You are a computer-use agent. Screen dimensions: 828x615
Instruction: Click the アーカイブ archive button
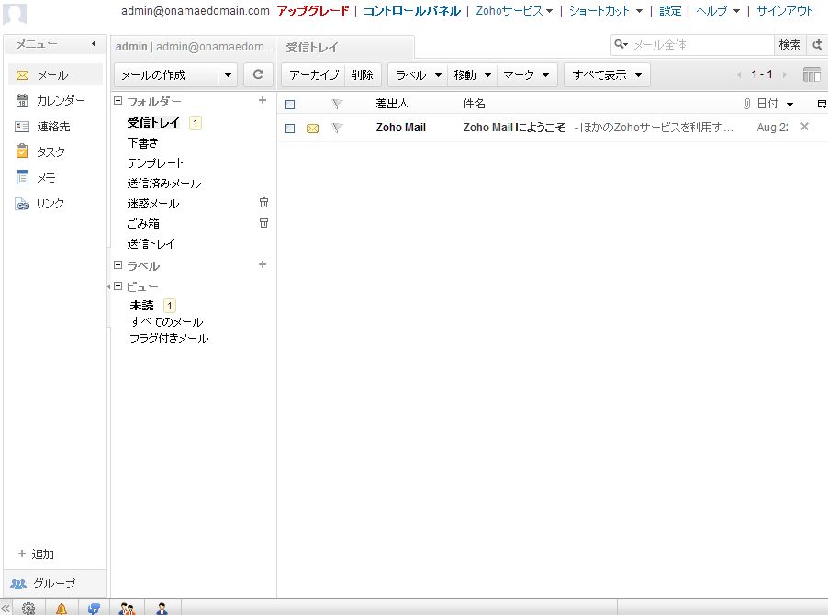click(314, 74)
